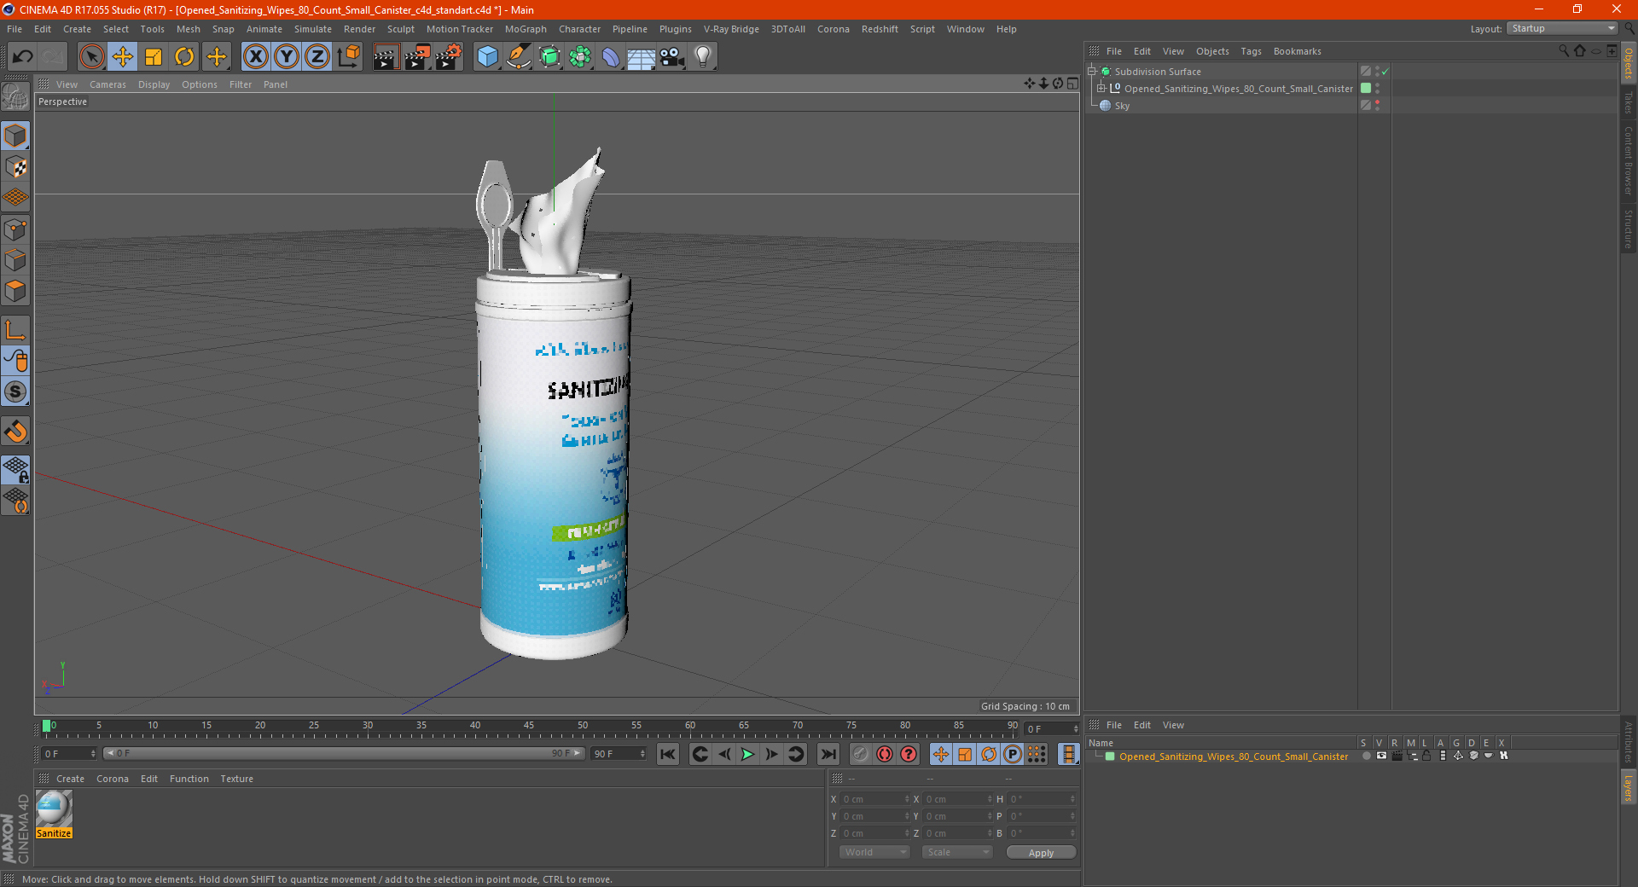The width and height of the screenshot is (1638, 887).
Task: Toggle Z axis lock
Action: (317, 57)
